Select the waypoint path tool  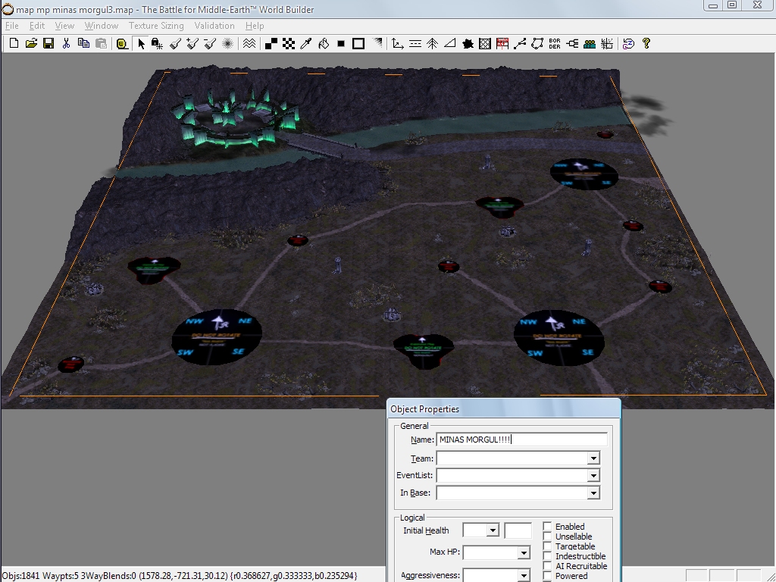(520, 43)
